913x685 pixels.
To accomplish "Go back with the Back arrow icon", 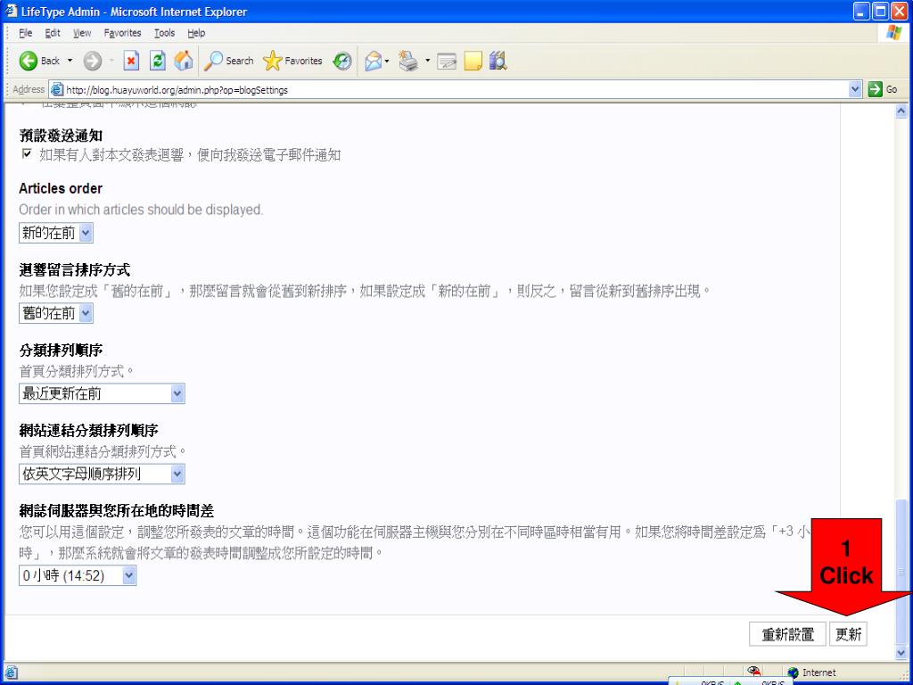I will [28, 61].
